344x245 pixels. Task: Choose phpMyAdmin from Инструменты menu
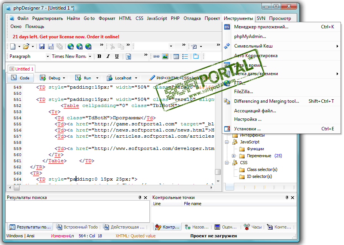click(281, 36)
